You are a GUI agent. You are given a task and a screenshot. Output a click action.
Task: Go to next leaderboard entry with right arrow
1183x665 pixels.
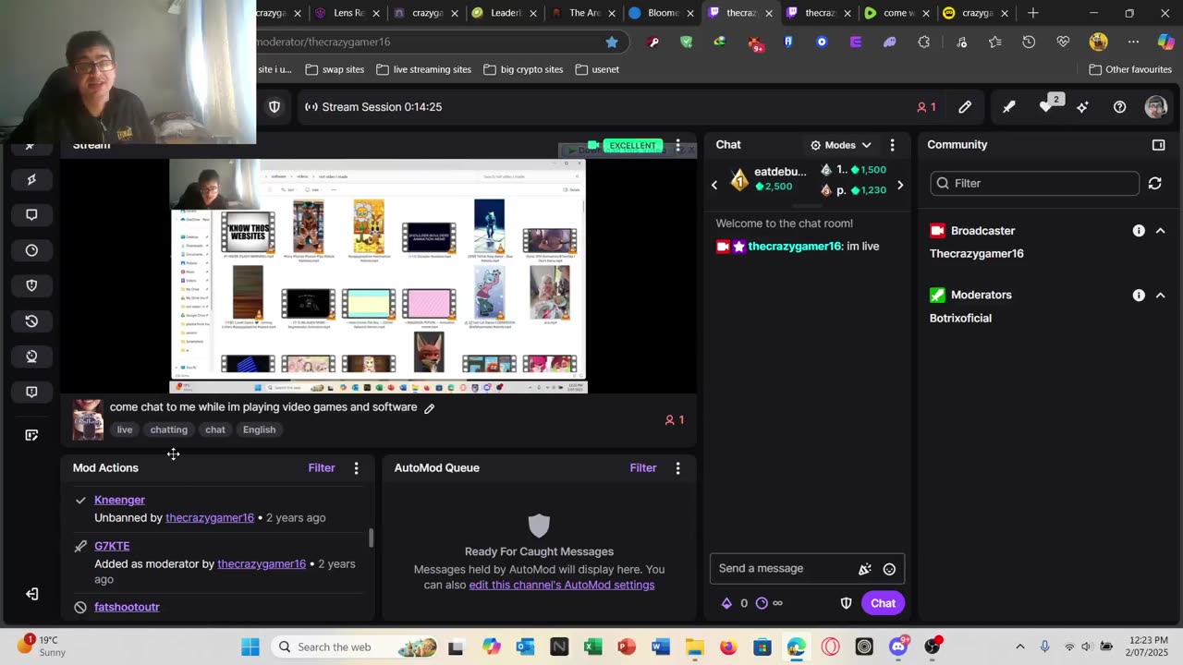click(x=900, y=186)
